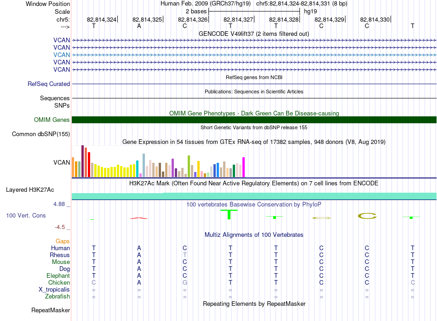Select the Rhesus alignment row label

click(60, 255)
